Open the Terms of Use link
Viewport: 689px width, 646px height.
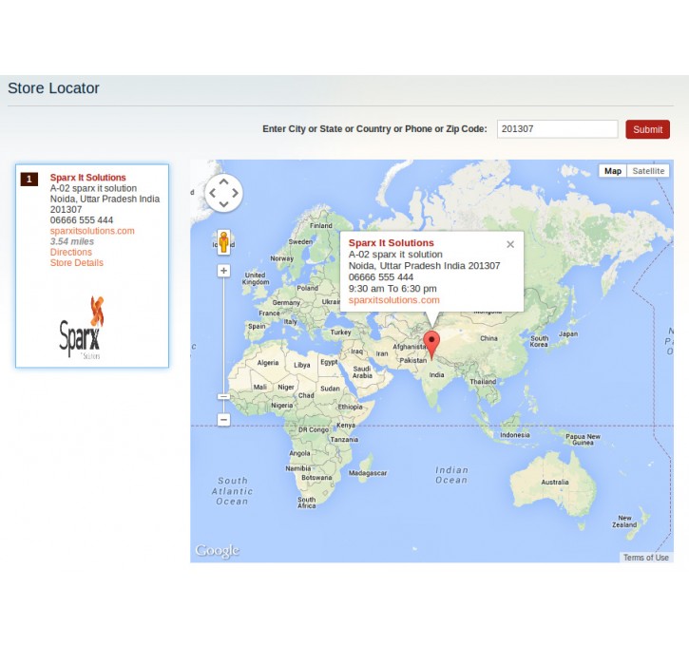[646, 558]
